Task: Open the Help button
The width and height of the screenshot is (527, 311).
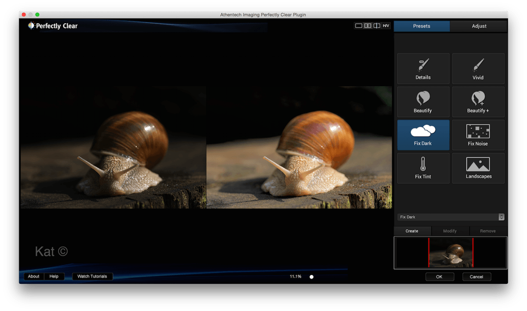Action: [54, 276]
